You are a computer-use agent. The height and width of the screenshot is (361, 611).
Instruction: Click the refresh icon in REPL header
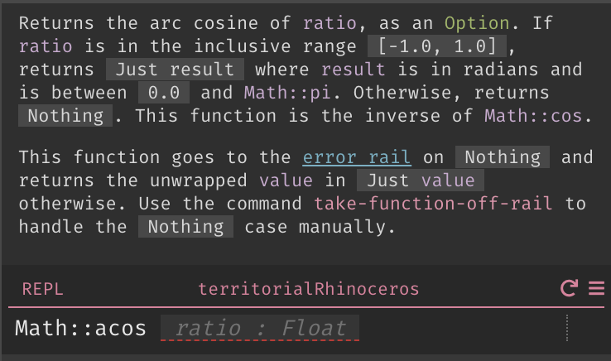569,288
